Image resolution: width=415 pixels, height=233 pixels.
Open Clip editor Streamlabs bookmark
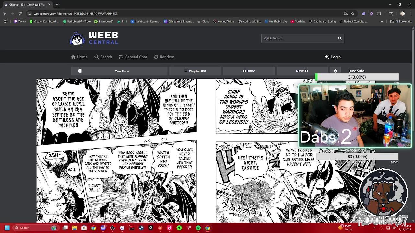pos(179,22)
